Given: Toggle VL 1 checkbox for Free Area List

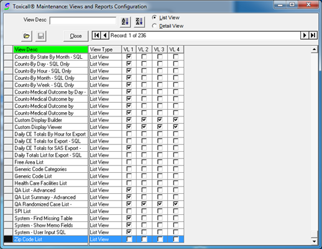Looking at the screenshot, I should (x=129, y=162).
